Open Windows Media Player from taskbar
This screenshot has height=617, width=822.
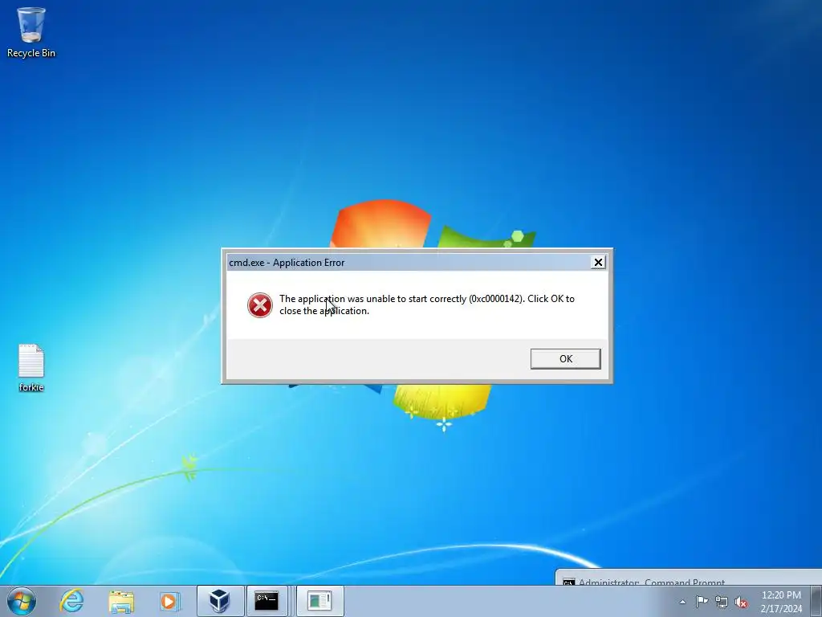[169, 601]
